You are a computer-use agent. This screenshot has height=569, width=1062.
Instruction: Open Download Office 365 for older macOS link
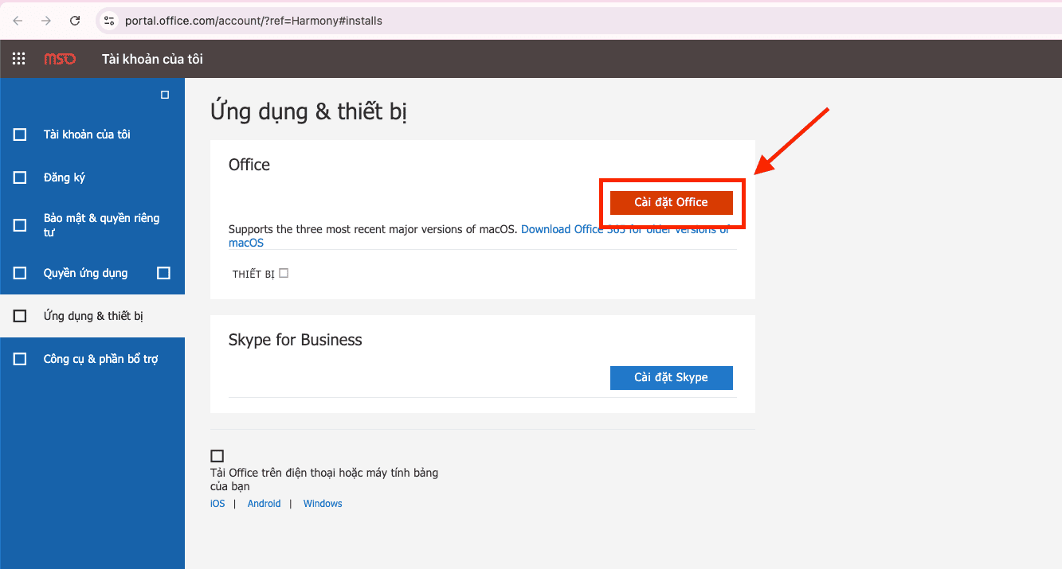[625, 229]
